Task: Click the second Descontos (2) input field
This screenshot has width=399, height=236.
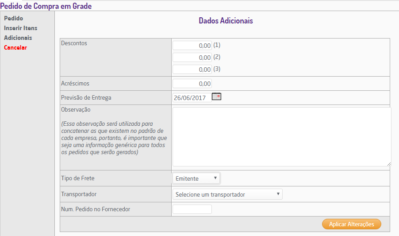Action: (x=192, y=58)
